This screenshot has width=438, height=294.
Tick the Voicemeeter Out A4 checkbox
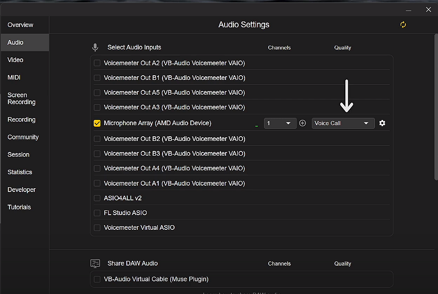click(x=97, y=168)
